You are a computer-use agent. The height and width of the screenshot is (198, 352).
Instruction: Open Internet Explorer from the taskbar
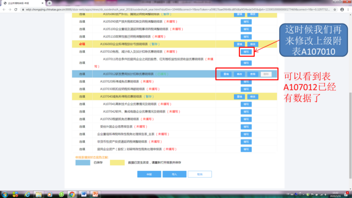(x=27, y=194)
